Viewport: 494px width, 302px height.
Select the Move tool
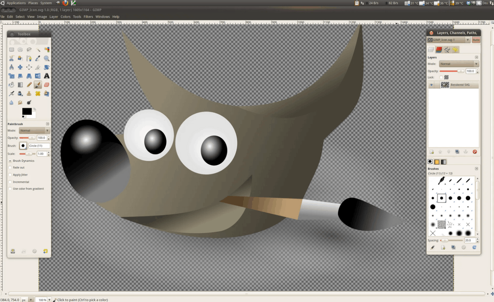tap(20, 67)
